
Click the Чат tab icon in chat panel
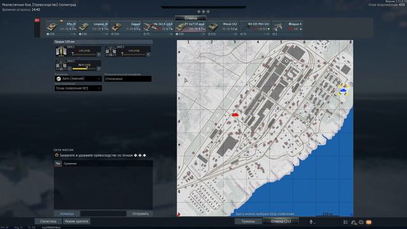pyautogui.click(x=58, y=163)
